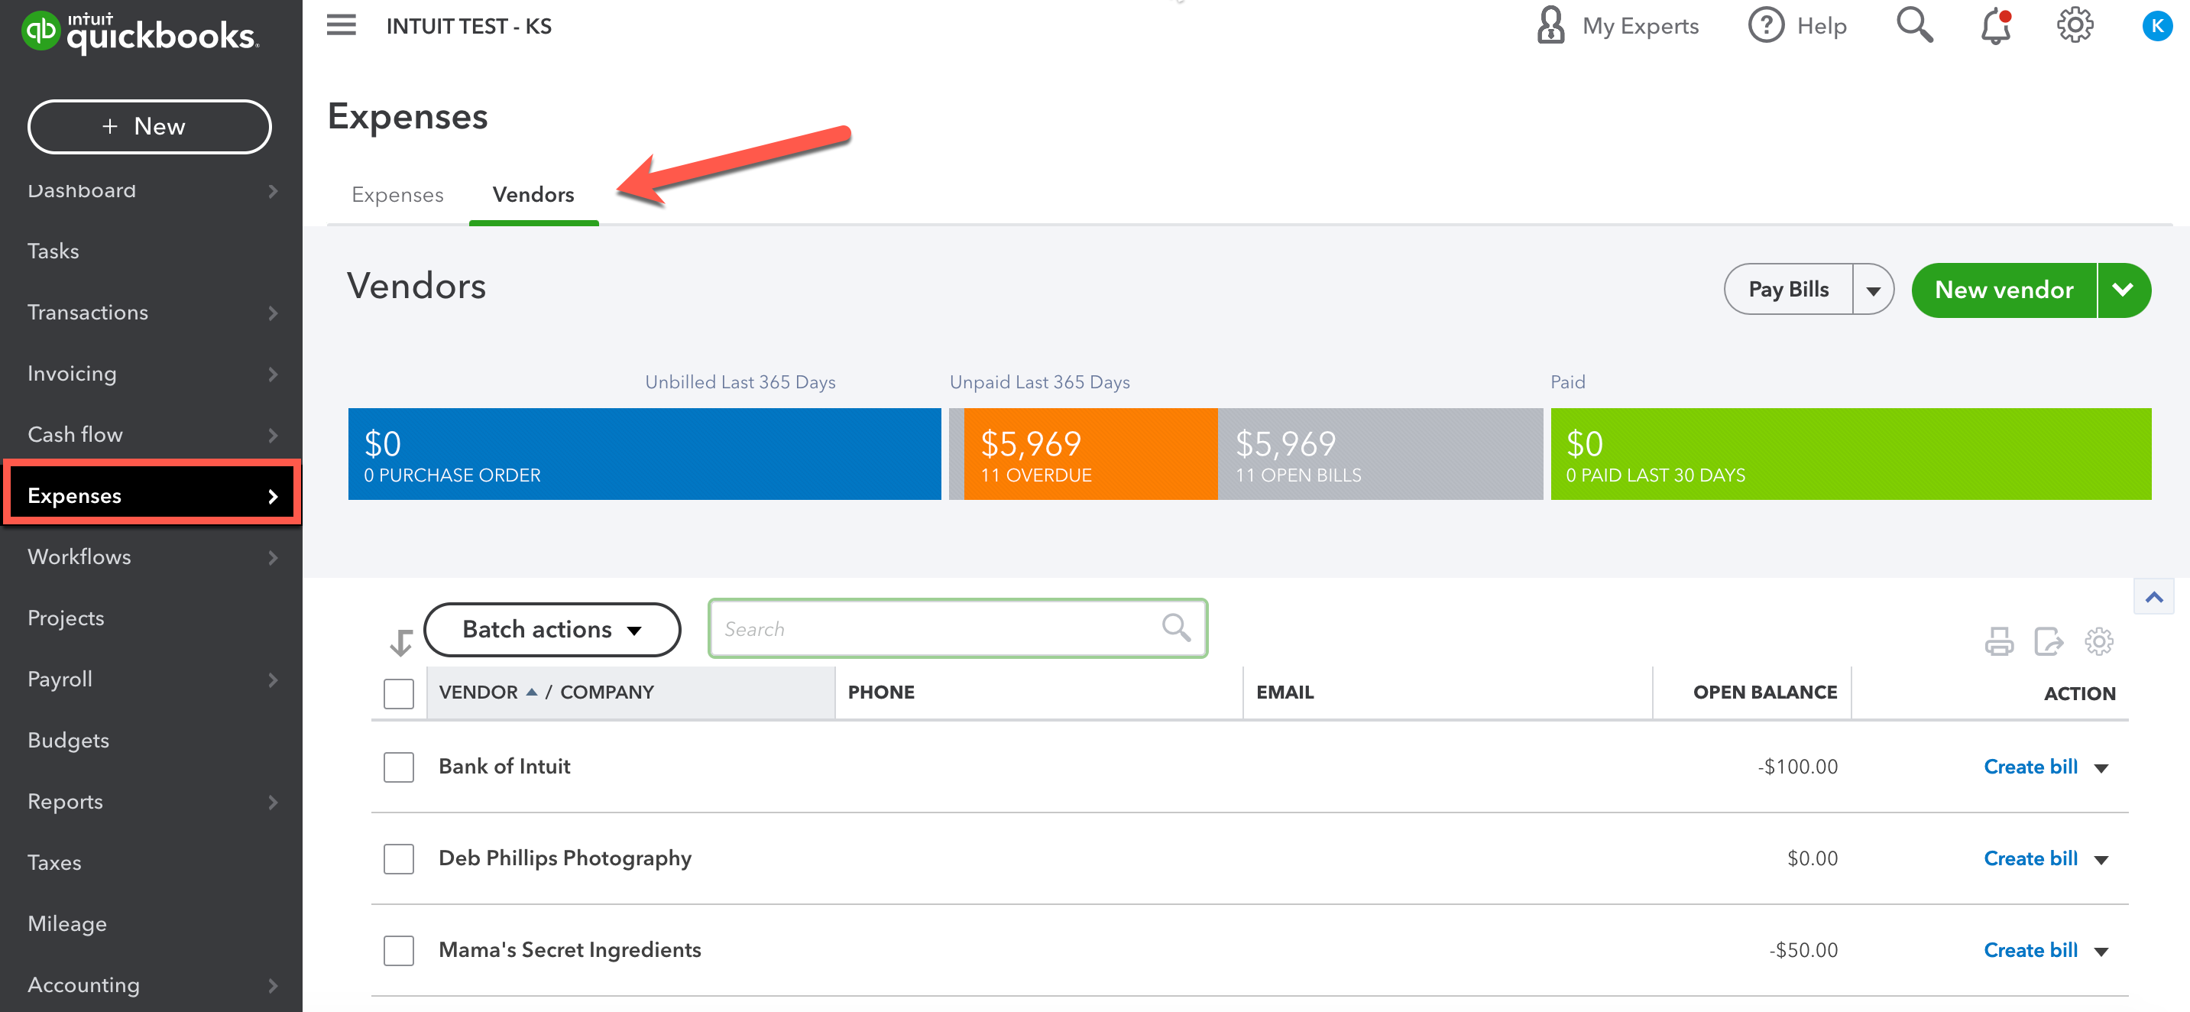This screenshot has width=2190, height=1012.
Task: Tick the select-all vendors header checkbox
Action: point(398,693)
